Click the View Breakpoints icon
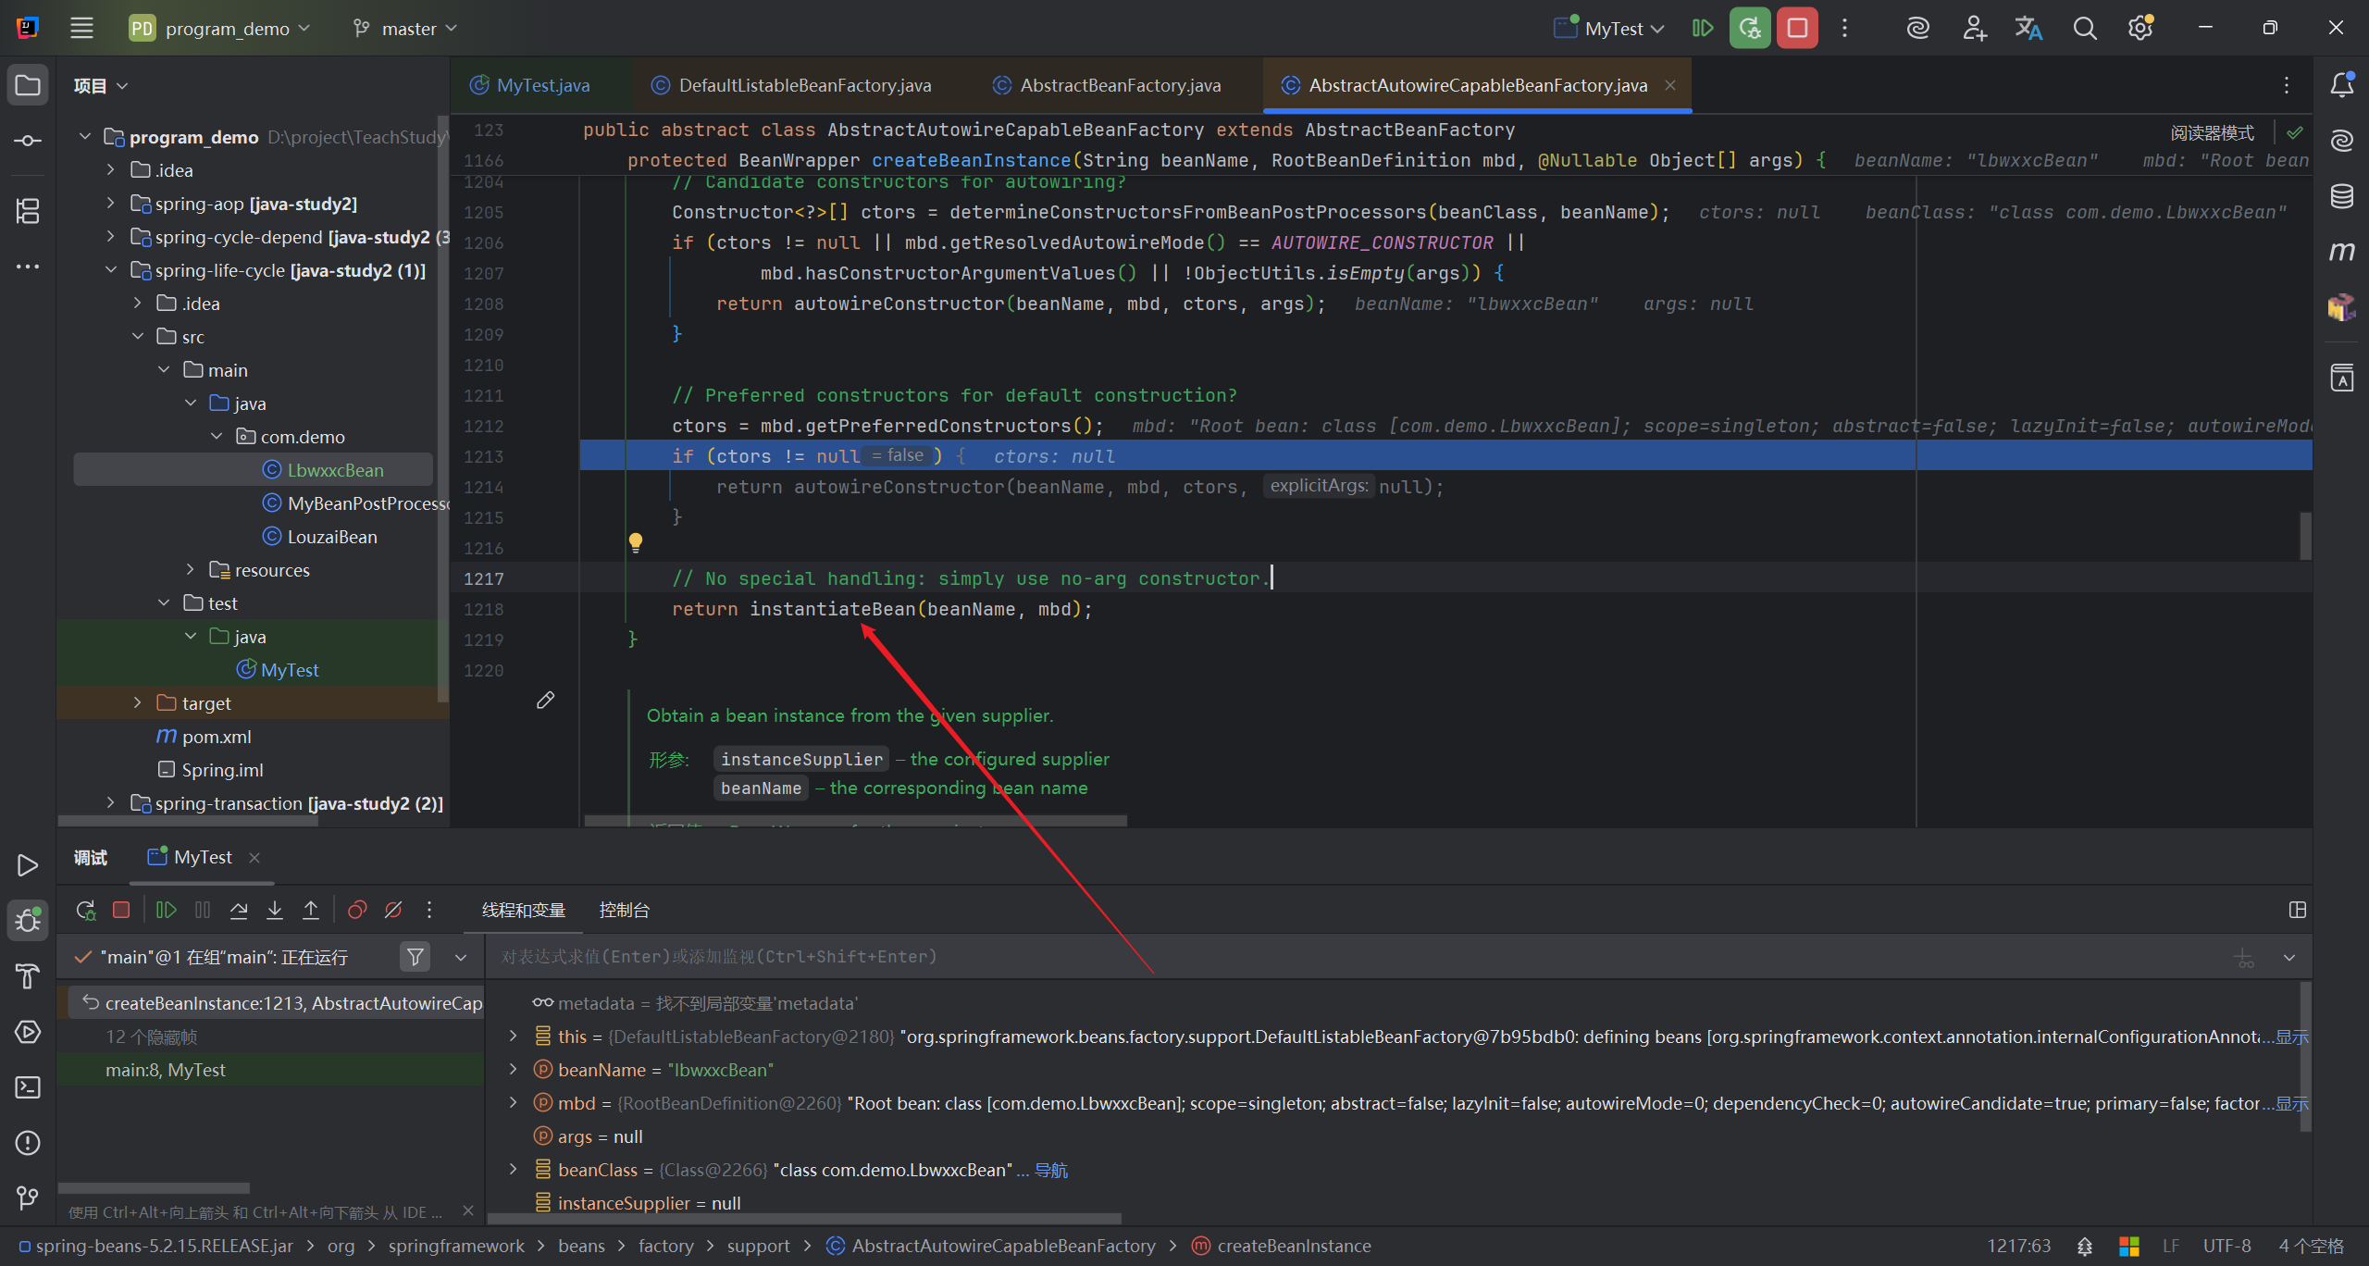The width and height of the screenshot is (2369, 1266). click(357, 910)
